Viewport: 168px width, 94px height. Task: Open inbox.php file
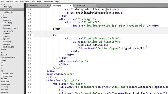pyautogui.click(x=6, y=33)
